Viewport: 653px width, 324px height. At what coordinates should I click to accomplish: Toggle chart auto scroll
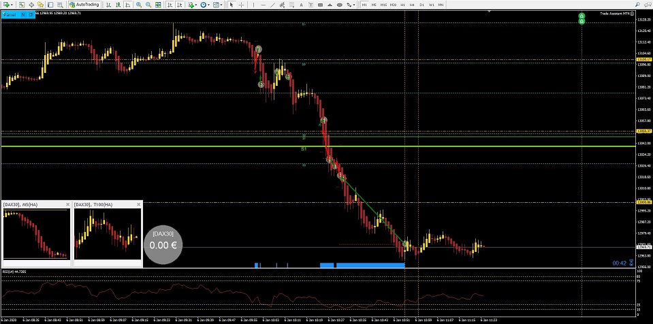click(x=170, y=5)
